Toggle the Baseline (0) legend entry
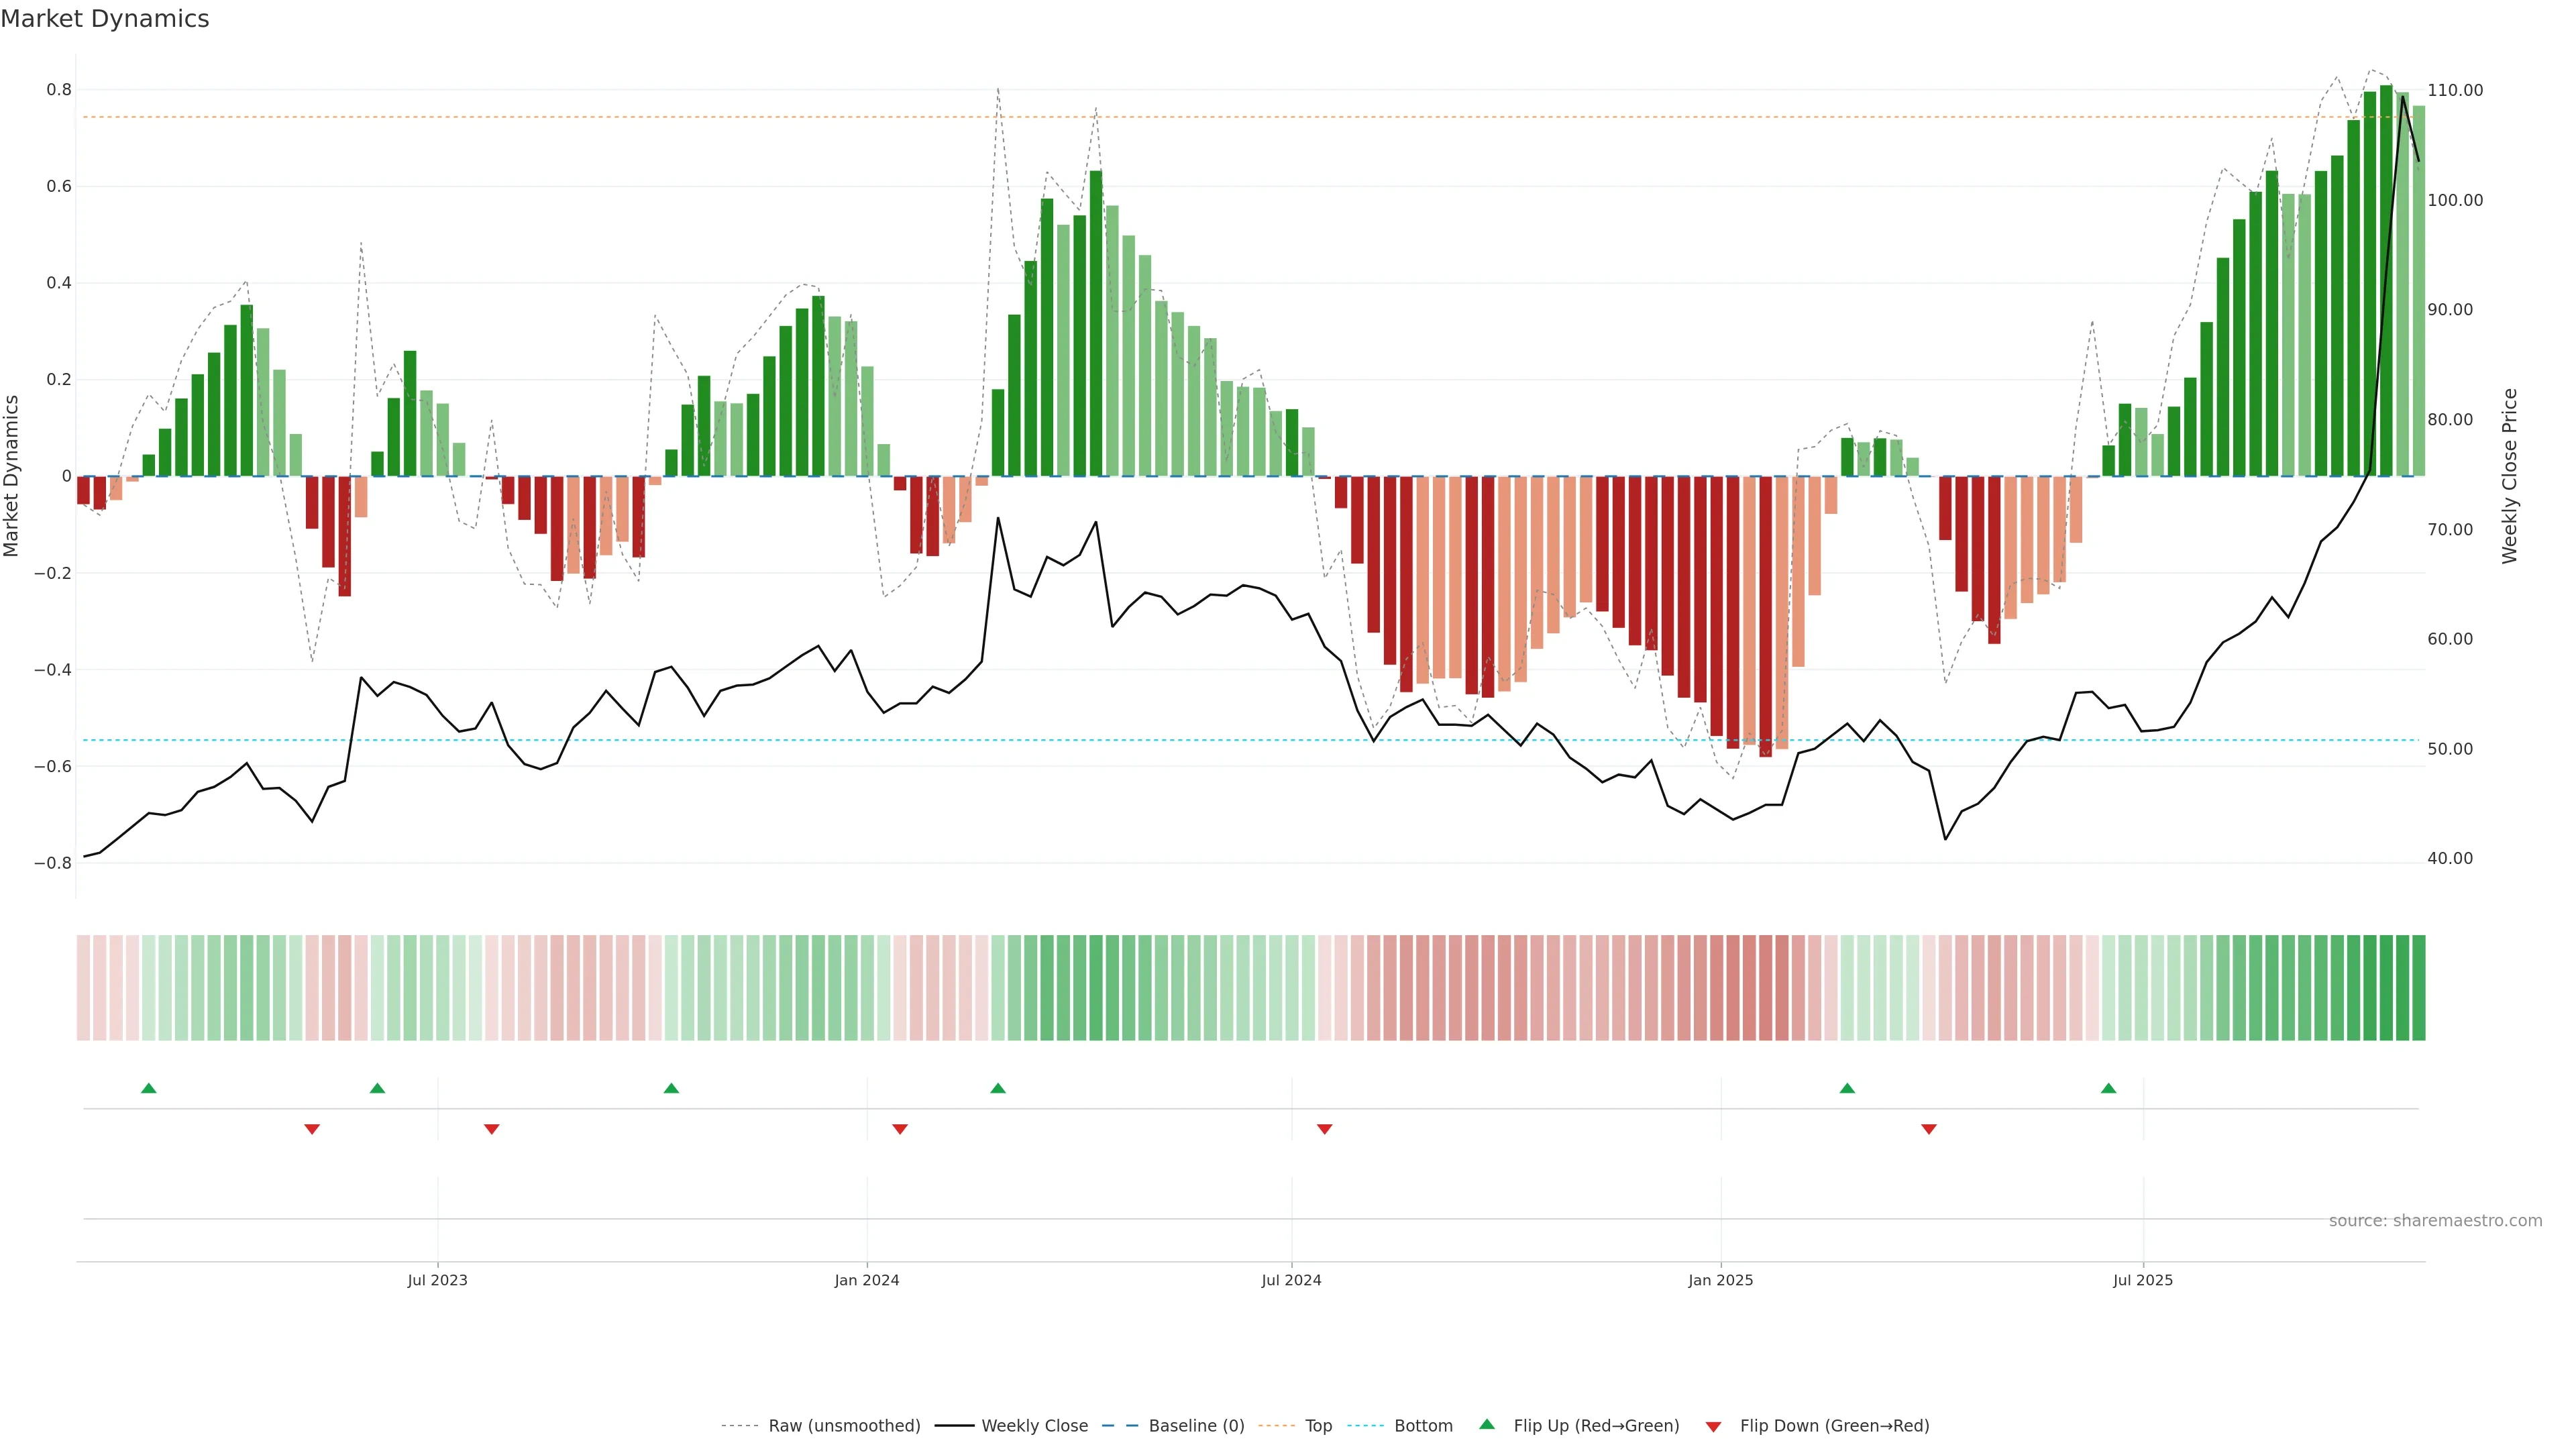Viewport: 2576px width, 1449px height. [x=1196, y=1425]
